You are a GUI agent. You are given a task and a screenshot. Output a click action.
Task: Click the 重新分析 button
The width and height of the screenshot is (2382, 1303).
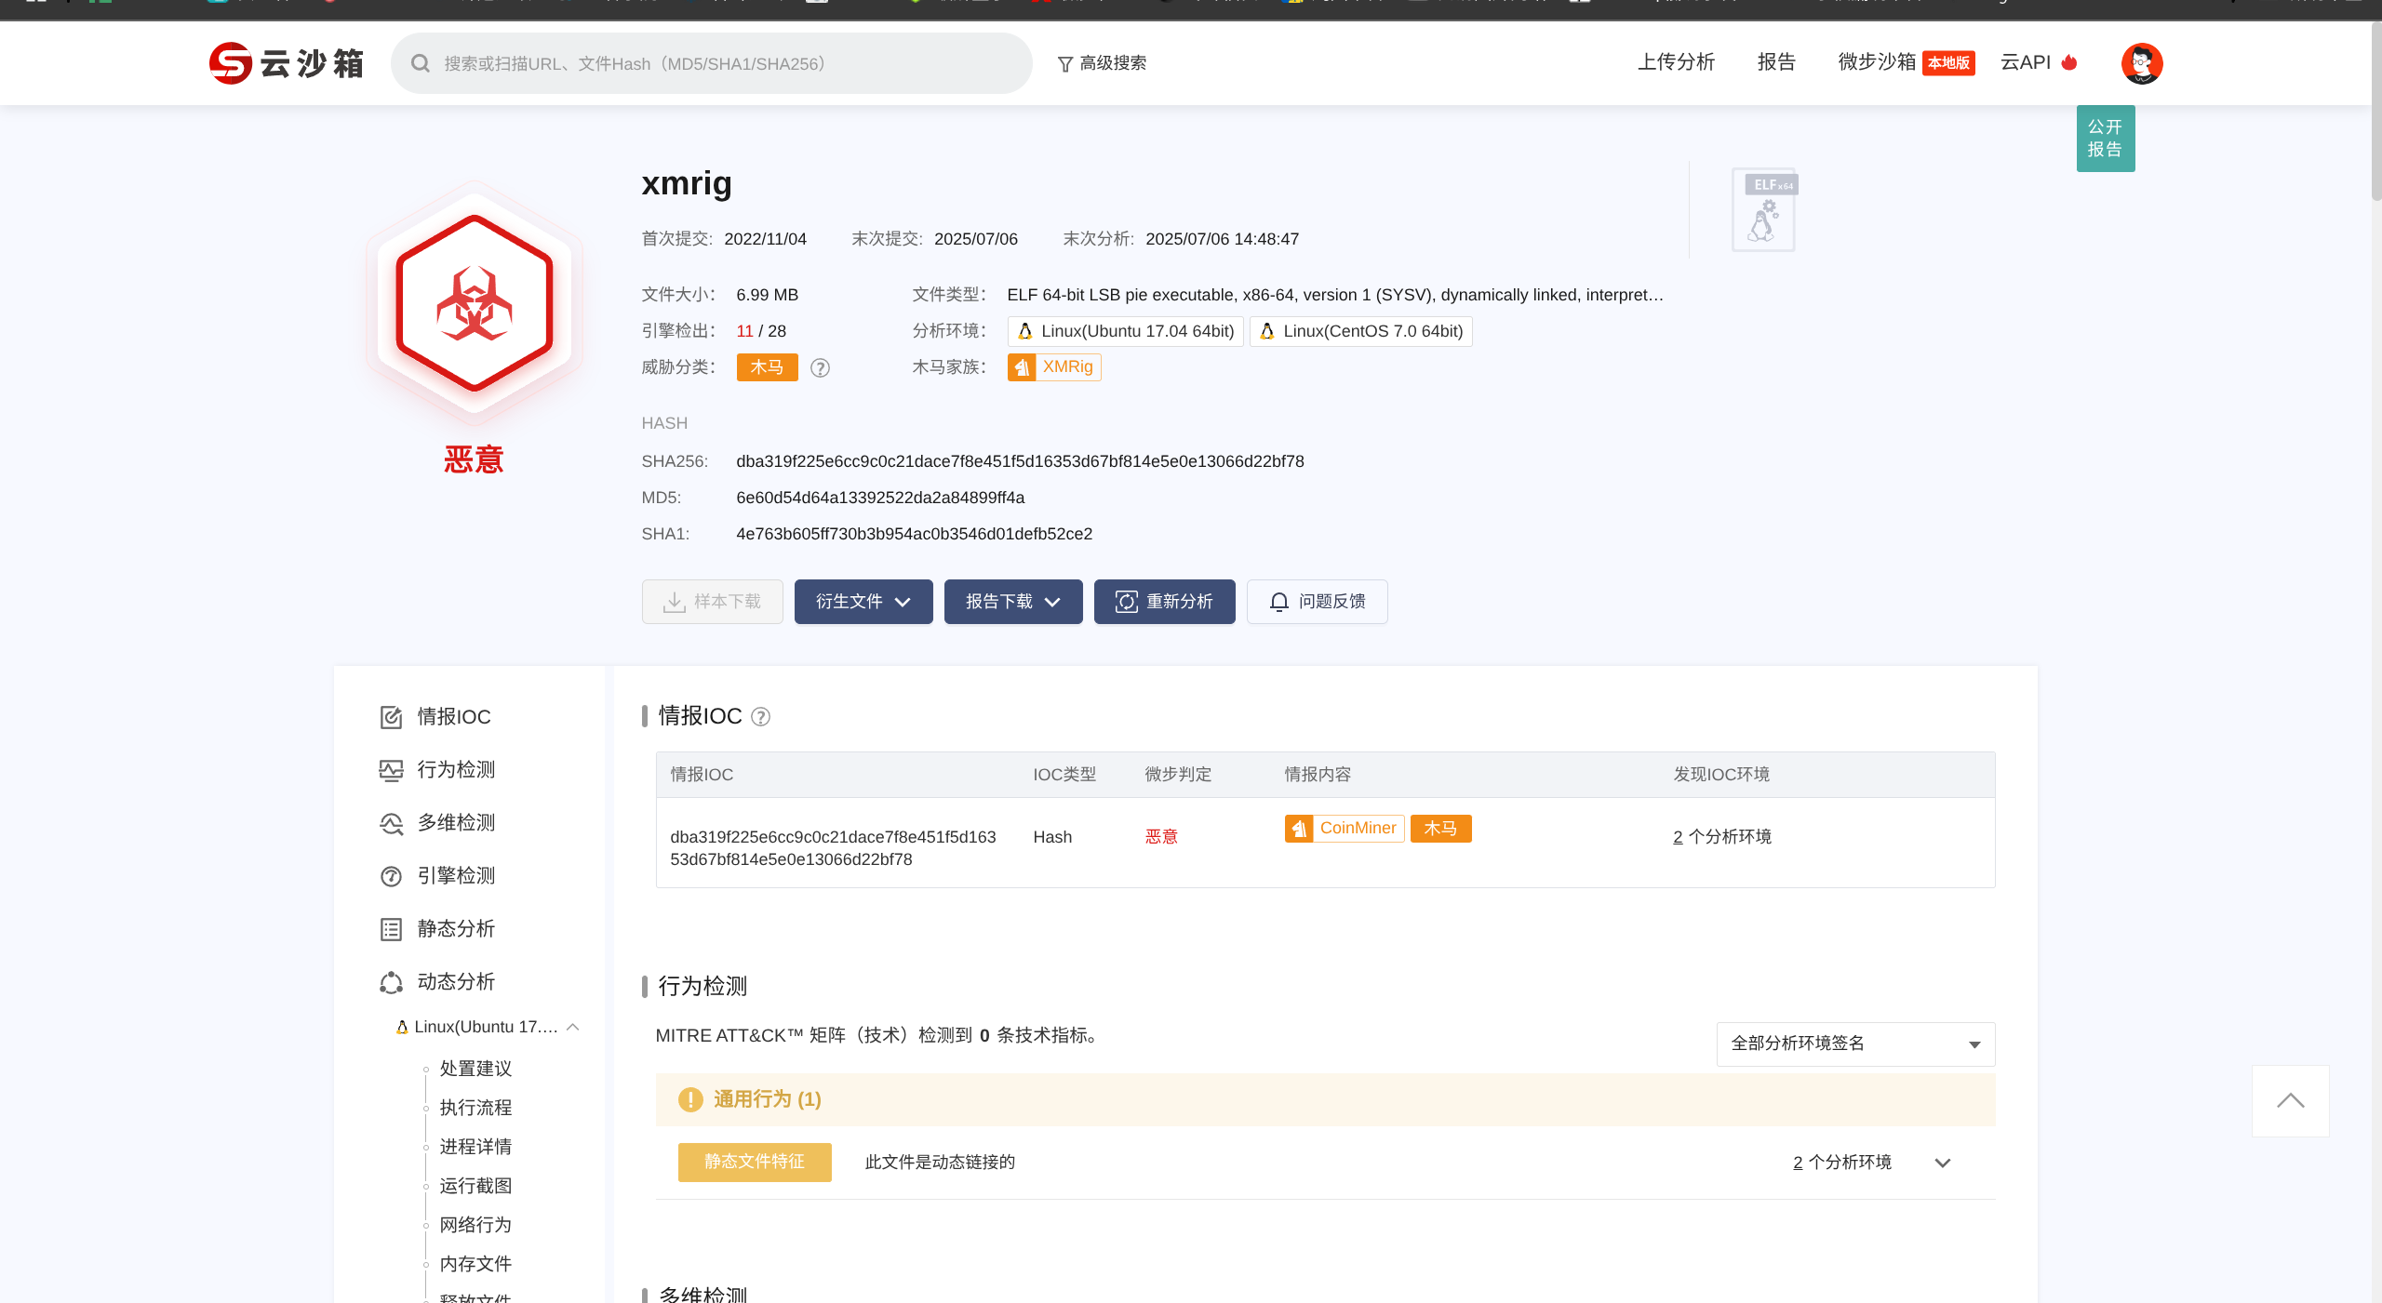coord(1164,602)
